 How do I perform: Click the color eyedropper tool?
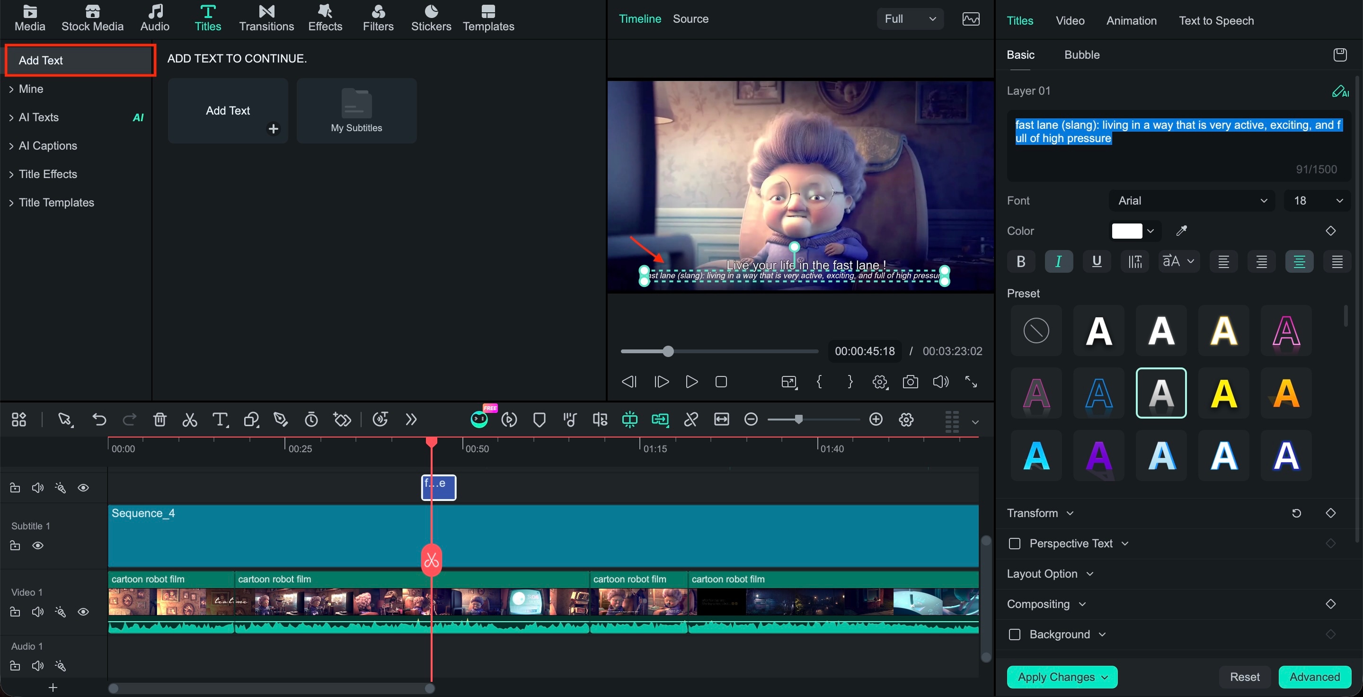point(1181,231)
